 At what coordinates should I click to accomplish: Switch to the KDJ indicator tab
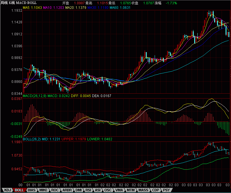tap(7, 190)
